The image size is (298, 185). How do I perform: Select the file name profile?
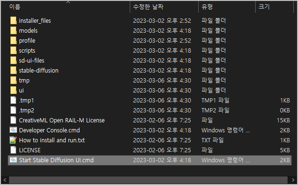(x=27, y=41)
